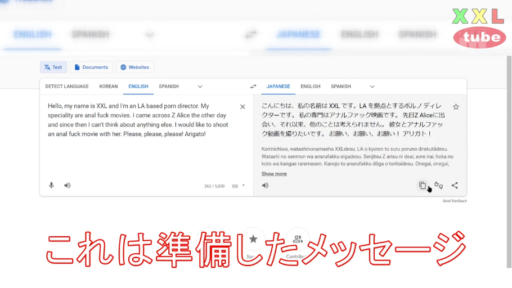This screenshot has width=512, height=288.
Task: Share the translation
Action: [455, 185]
